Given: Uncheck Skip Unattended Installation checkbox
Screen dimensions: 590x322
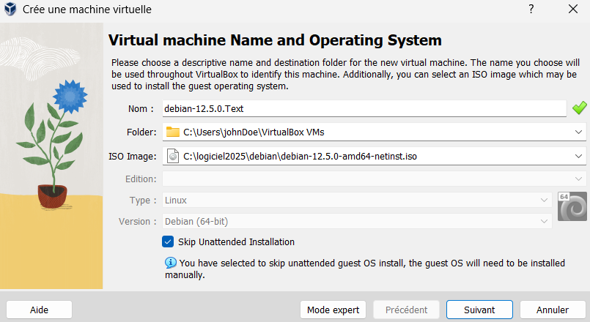Looking at the screenshot, I should point(168,241).
